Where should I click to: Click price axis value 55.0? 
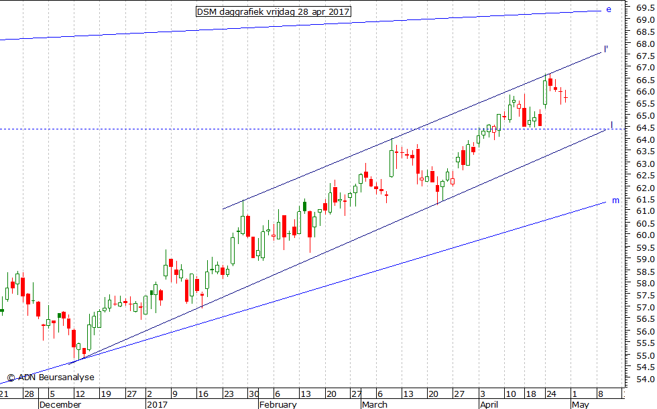pyautogui.click(x=646, y=355)
